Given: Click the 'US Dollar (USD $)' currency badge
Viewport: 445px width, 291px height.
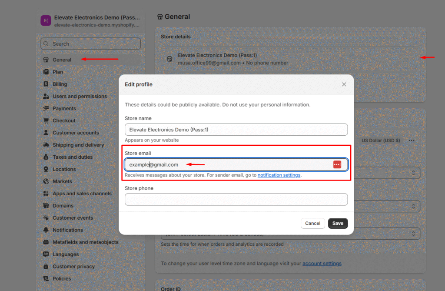Looking at the screenshot, I should click(381, 140).
